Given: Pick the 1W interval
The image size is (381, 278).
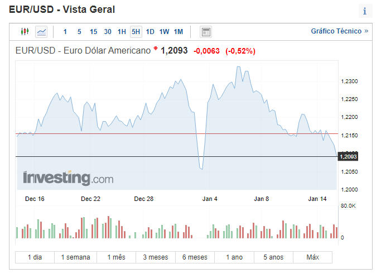Looking at the screenshot, I should 164,31.
